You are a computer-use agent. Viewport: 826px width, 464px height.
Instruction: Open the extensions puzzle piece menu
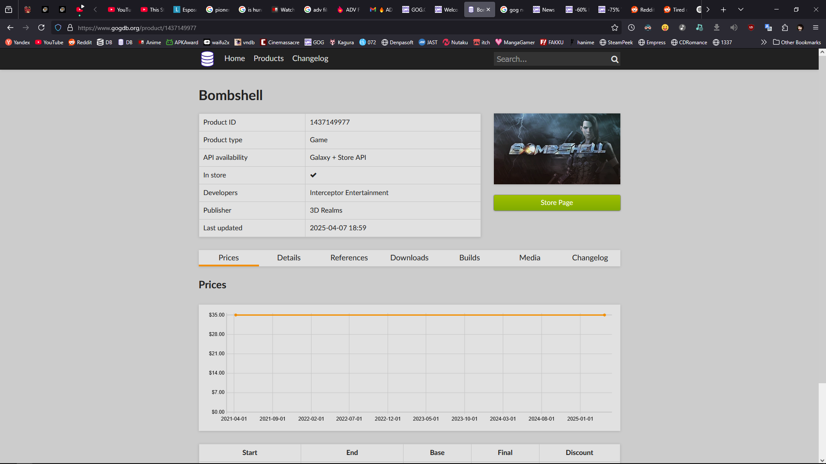785,27
